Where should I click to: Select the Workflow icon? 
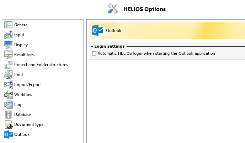point(8,95)
